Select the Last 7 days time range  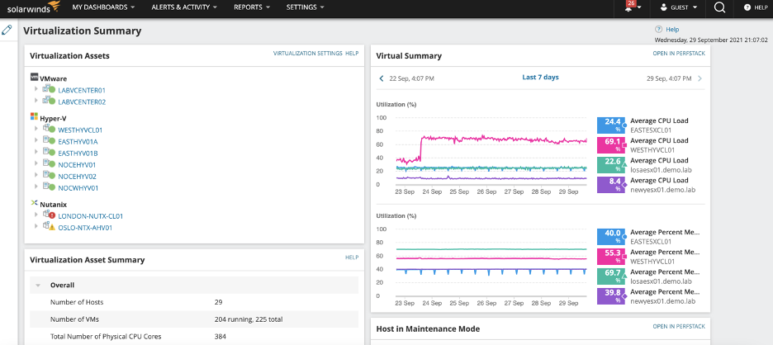click(x=540, y=78)
